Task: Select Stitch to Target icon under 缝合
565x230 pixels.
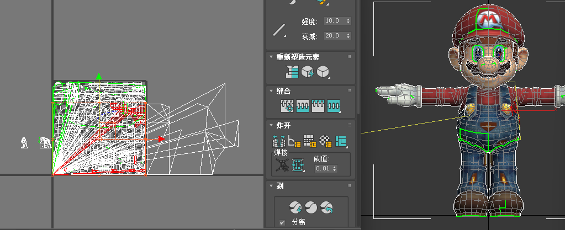Action: coord(287,106)
